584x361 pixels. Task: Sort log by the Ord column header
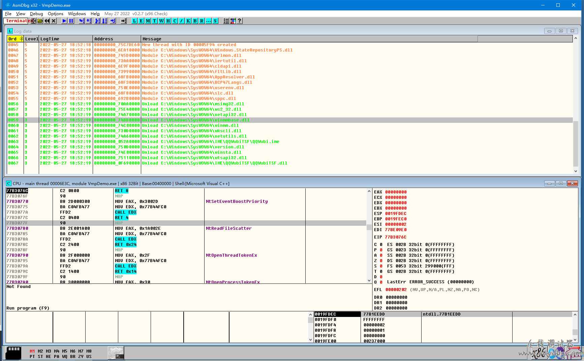tap(15, 39)
